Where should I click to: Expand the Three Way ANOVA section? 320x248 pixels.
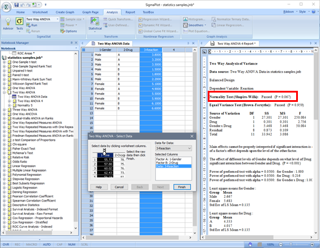(4, 109)
